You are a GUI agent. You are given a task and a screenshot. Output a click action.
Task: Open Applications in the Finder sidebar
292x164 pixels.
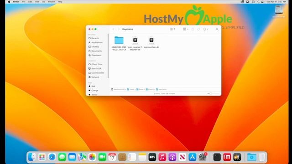[x=97, y=42]
